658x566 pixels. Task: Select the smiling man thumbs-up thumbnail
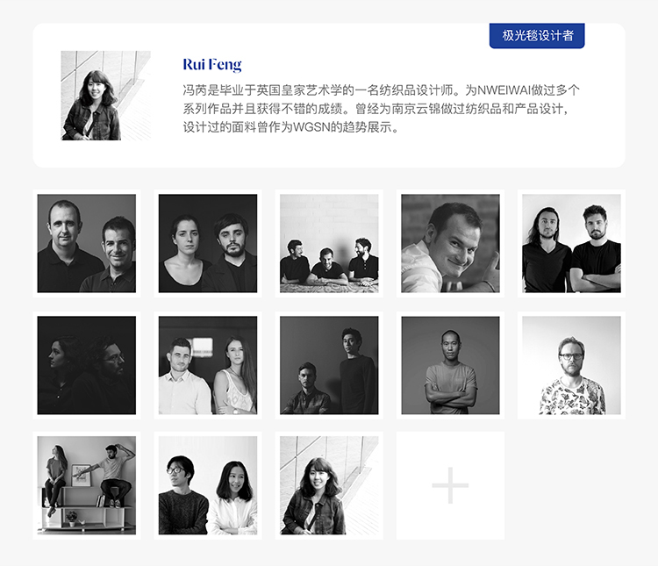pos(450,243)
